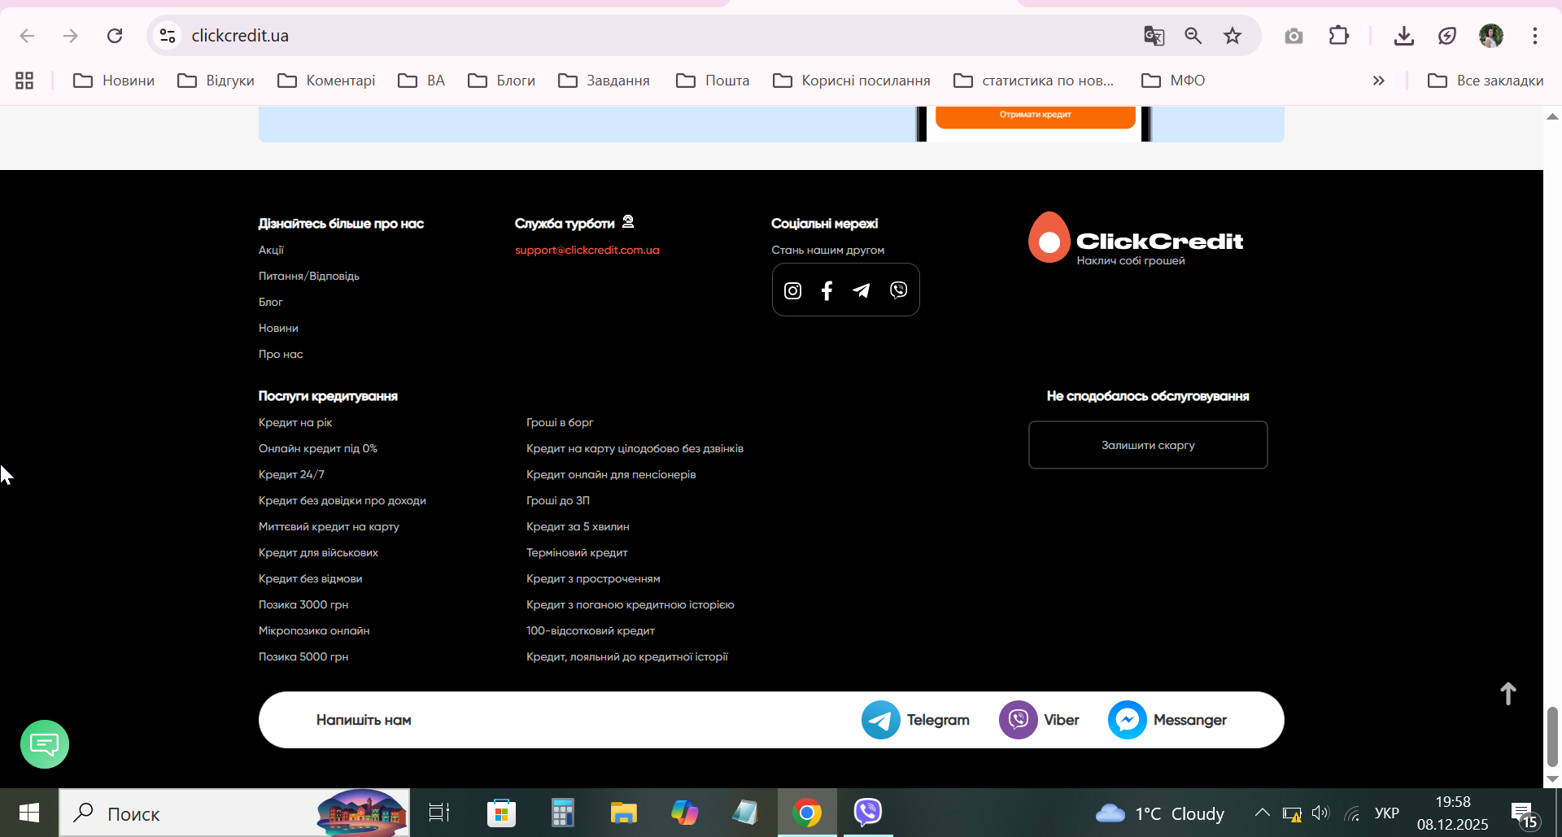Screen dimensions: 1562x837
Task: Email support@clickcredit.com.ua link
Action: 587,250
